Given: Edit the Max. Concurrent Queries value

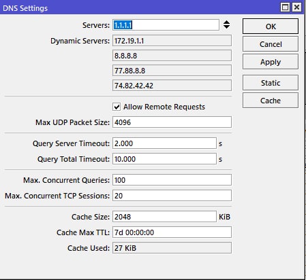Looking at the screenshot, I should (172, 180).
